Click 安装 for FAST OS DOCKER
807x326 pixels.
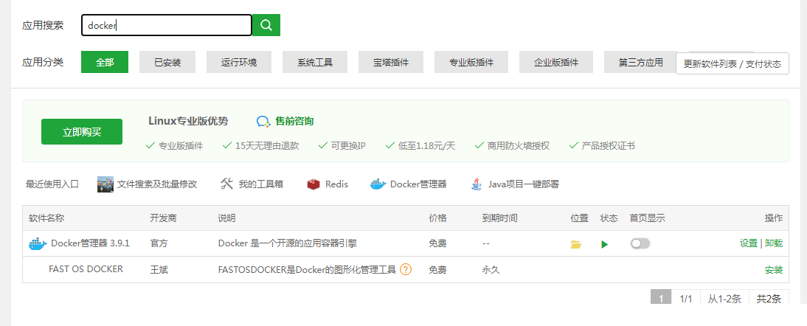point(774,270)
